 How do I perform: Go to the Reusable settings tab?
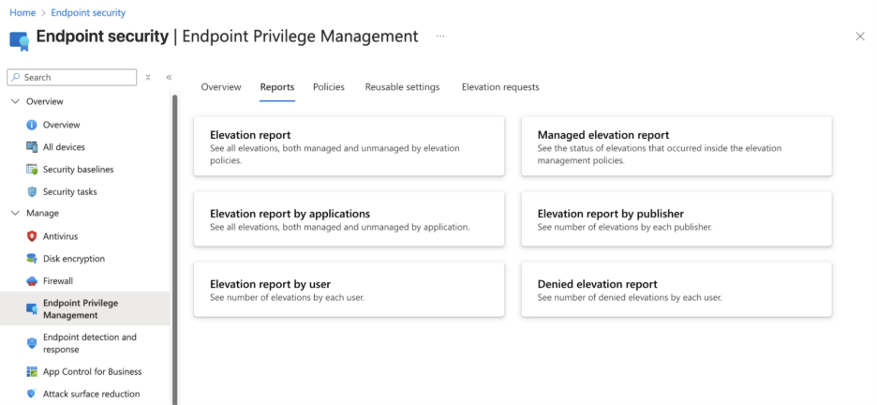(x=402, y=87)
